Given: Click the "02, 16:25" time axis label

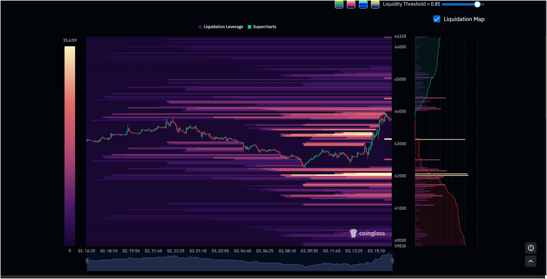Looking at the screenshot, I should [86, 251].
